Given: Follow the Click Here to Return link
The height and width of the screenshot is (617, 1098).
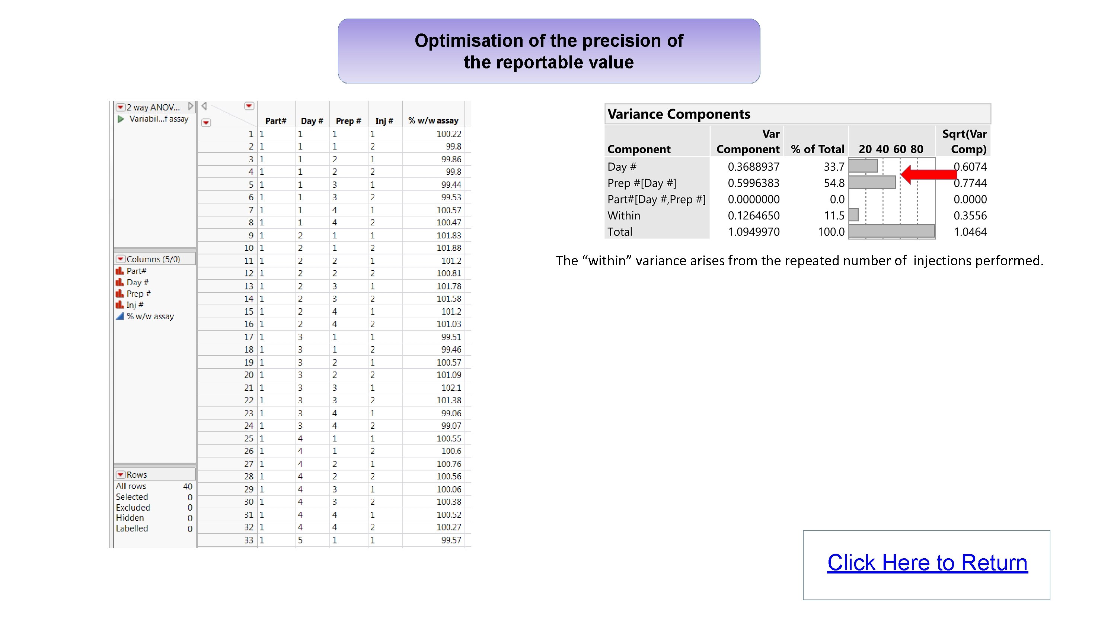Looking at the screenshot, I should point(927,562).
